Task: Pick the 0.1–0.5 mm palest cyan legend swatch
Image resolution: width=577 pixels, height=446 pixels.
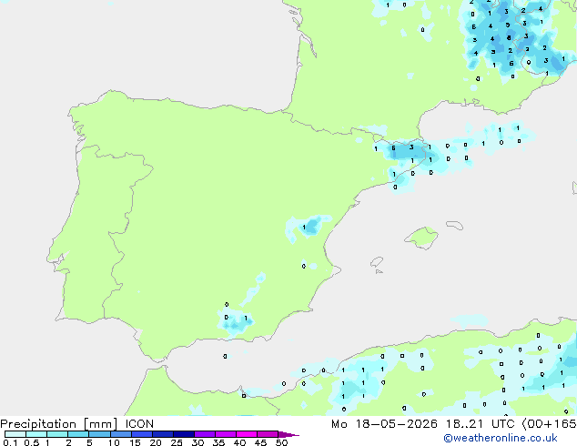Action: tap(15, 434)
